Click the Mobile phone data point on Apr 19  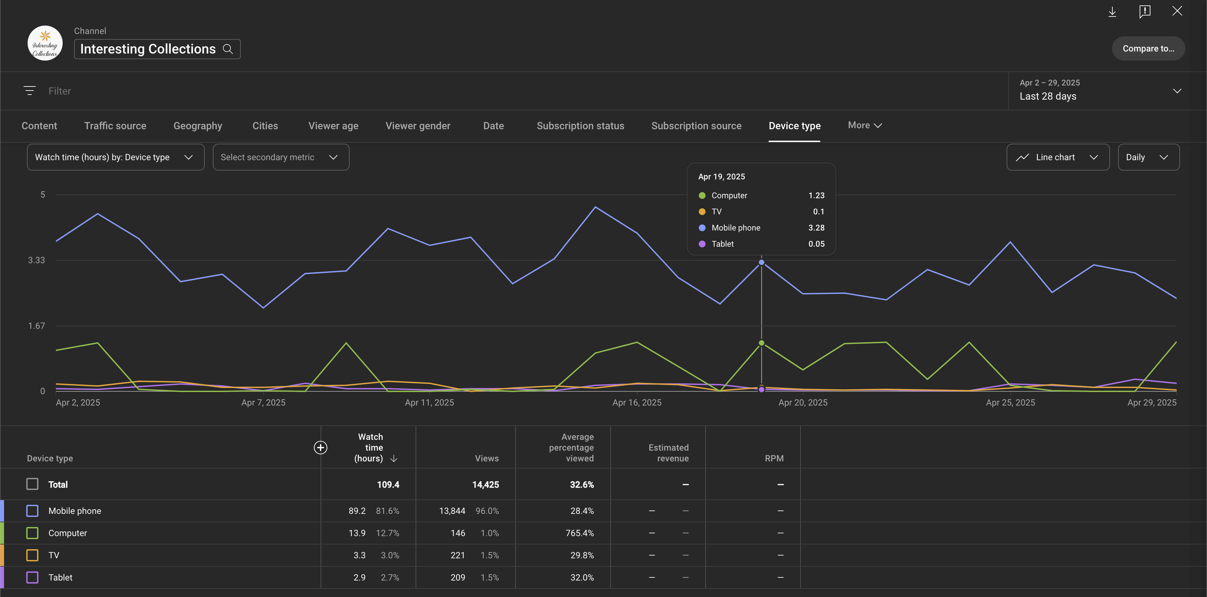(761, 263)
